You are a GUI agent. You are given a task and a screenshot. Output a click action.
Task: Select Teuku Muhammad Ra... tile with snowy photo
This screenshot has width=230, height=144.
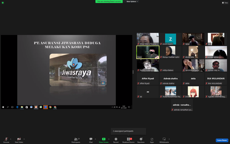(170, 92)
